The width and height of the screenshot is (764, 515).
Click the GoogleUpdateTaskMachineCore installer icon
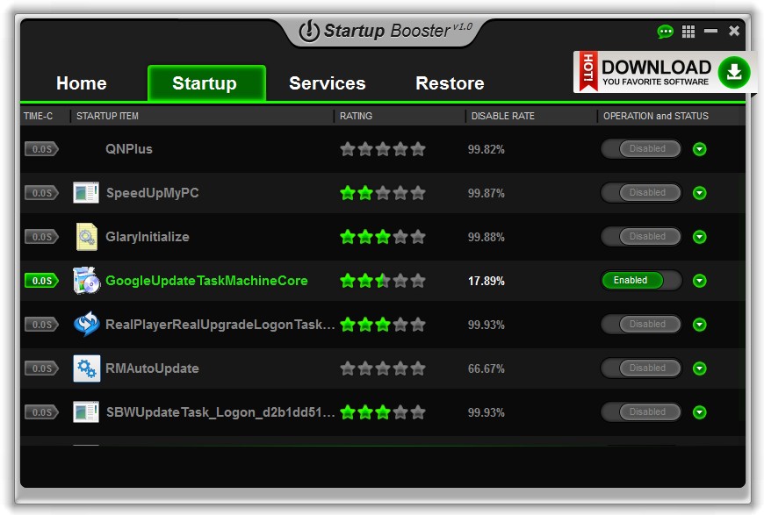(x=86, y=281)
